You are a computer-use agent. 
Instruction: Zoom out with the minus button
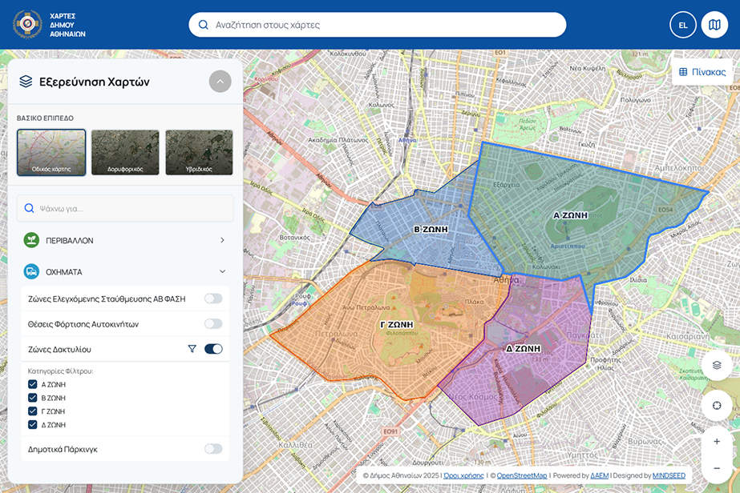[716, 468]
